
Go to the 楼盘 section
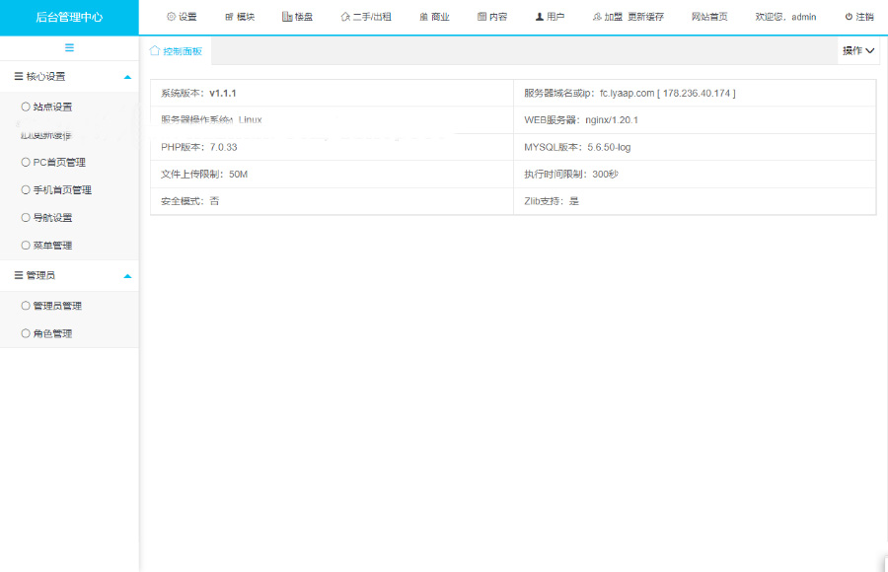coord(297,17)
